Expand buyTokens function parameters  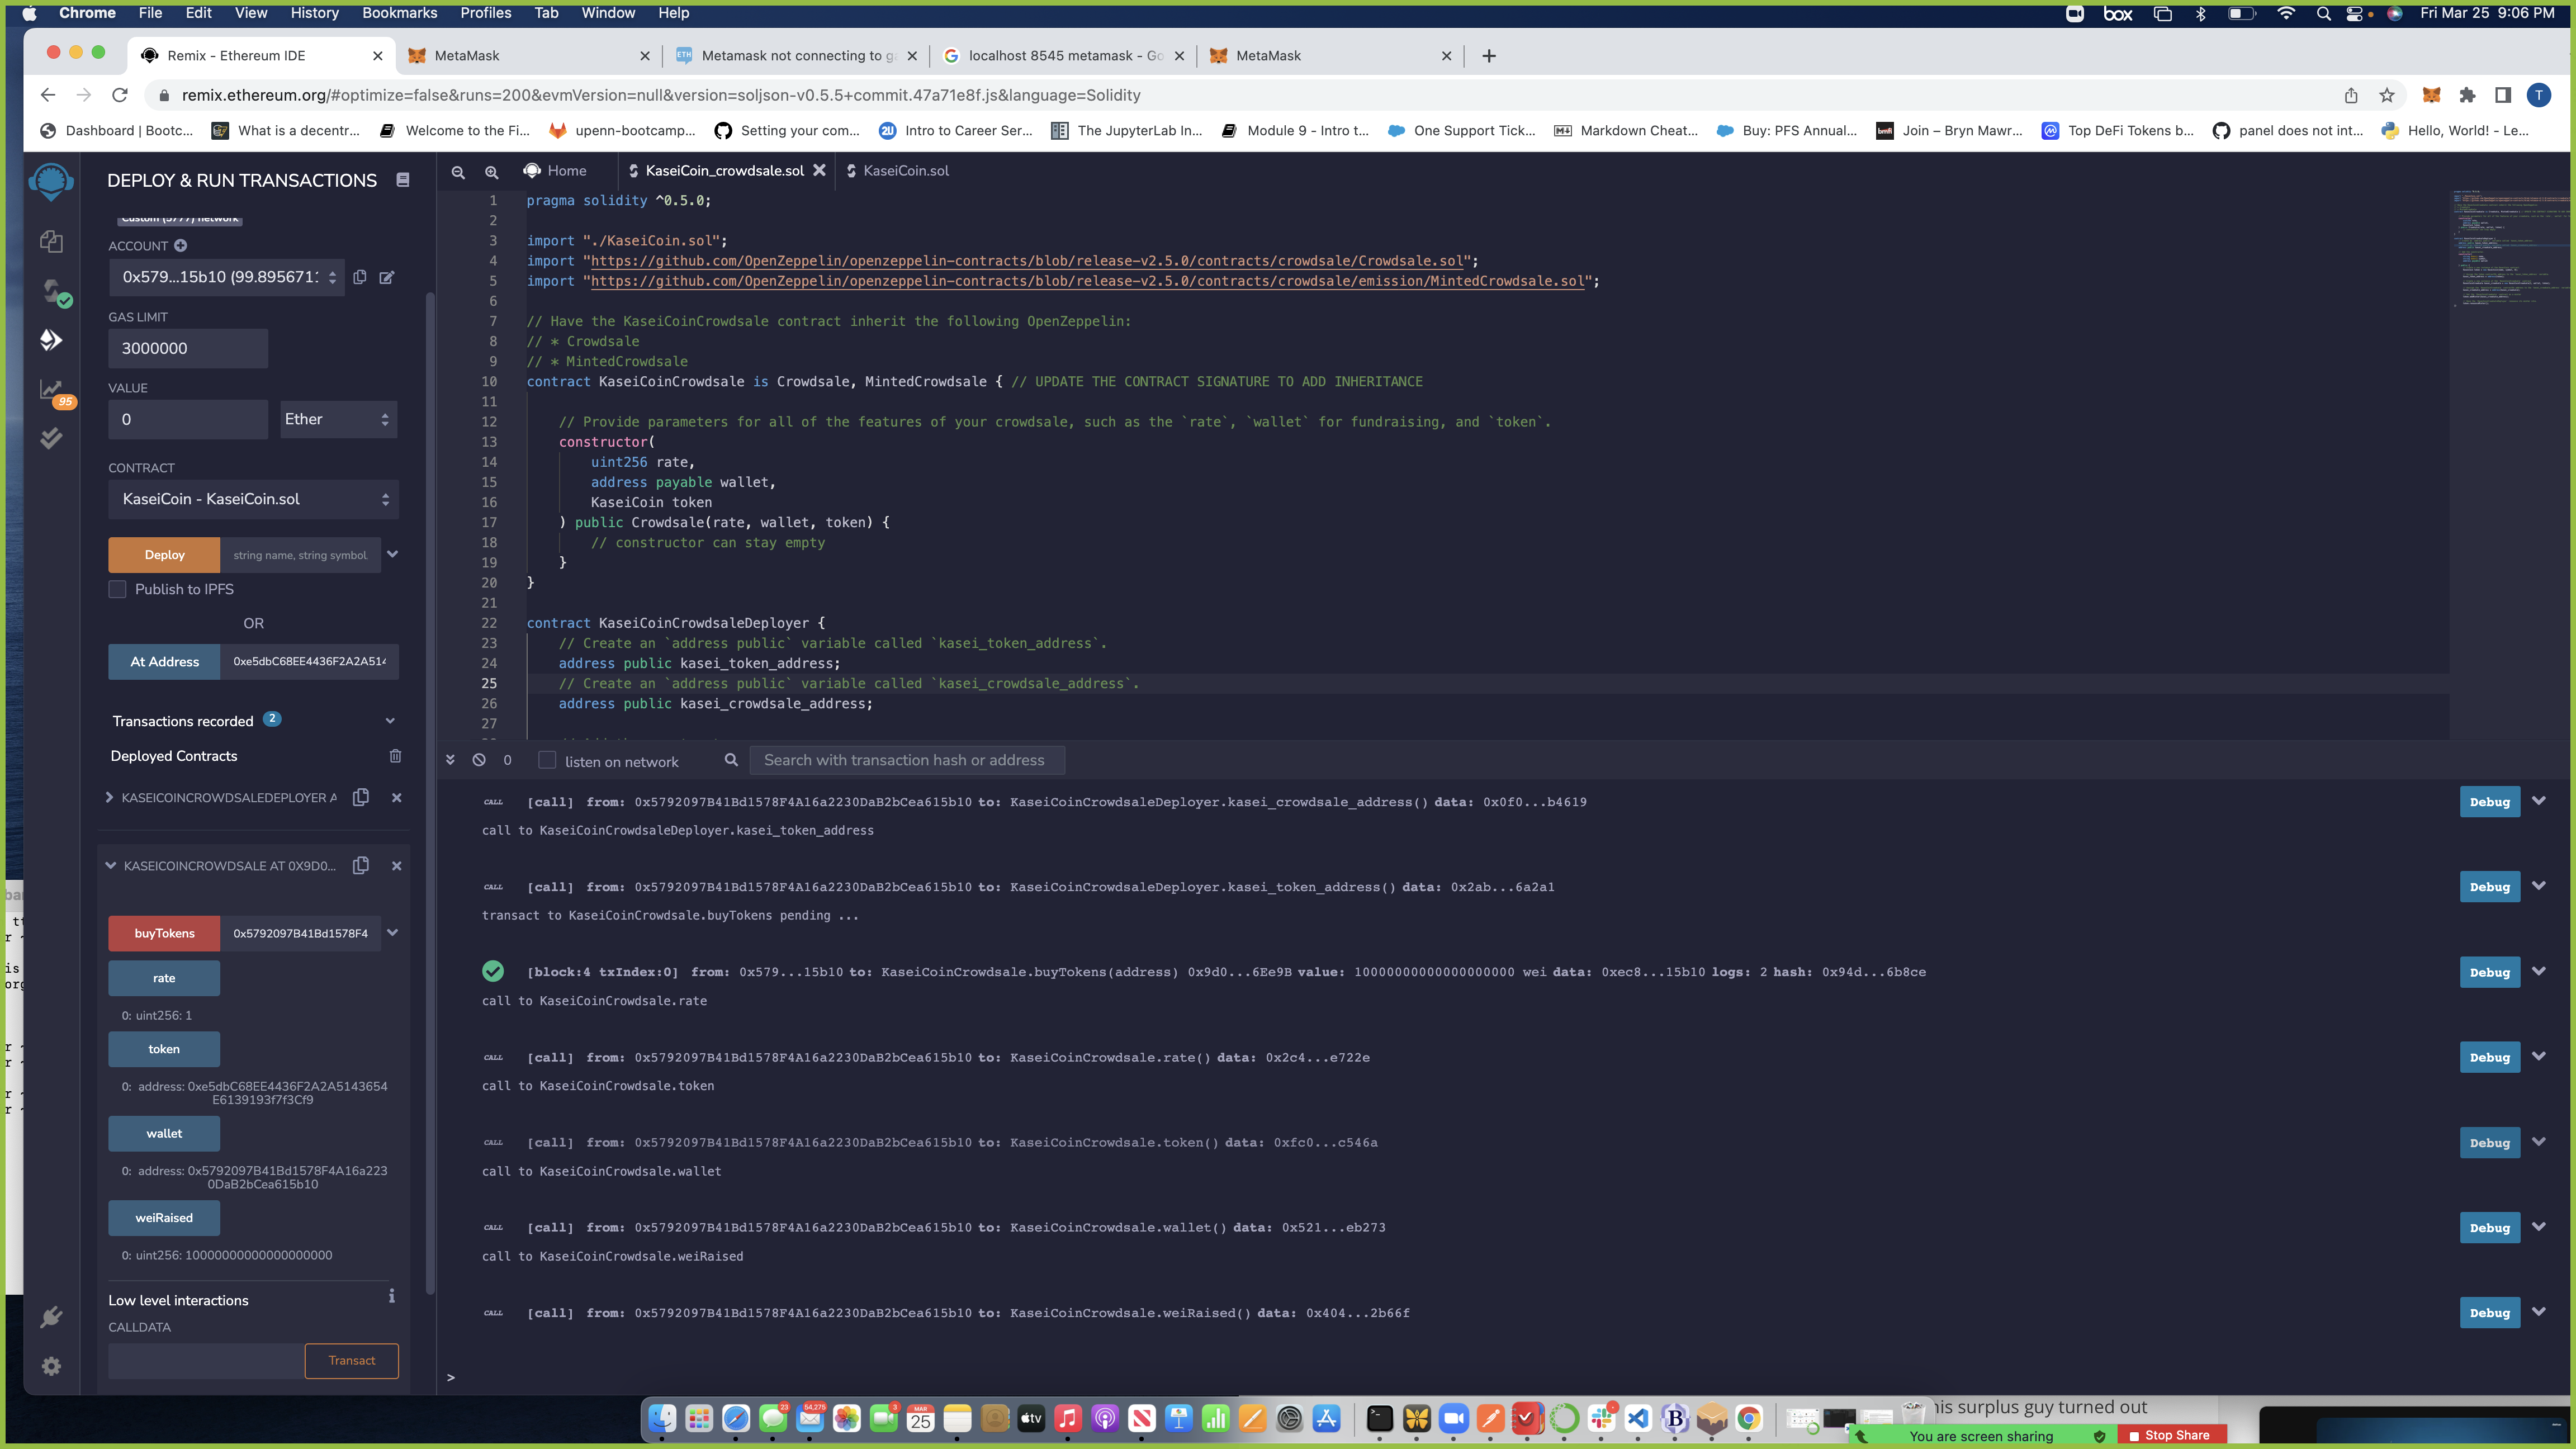click(x=393, y=933)
